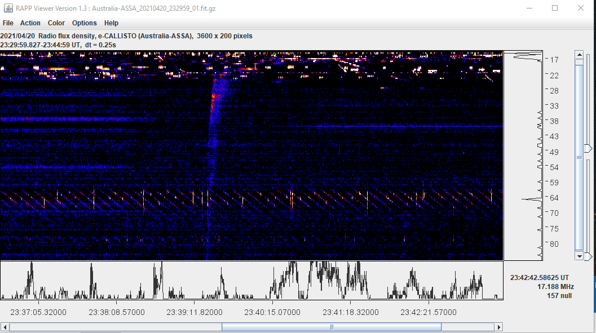Open the File menu

point(8,23)
